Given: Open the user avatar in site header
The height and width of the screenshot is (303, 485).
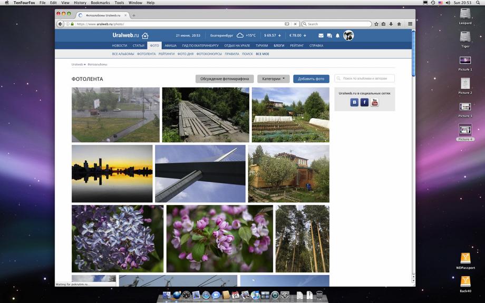Looking at the screenshot, I should [348, 35].
